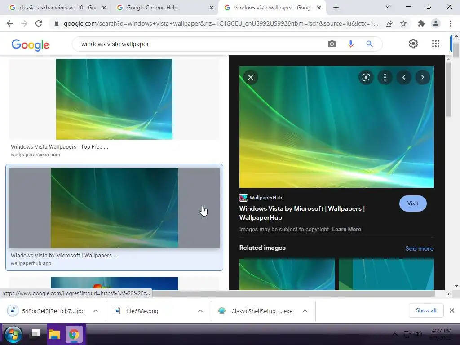Open the volume tray icon
Viewport: 460px width, 345px height.
[418, 334]
